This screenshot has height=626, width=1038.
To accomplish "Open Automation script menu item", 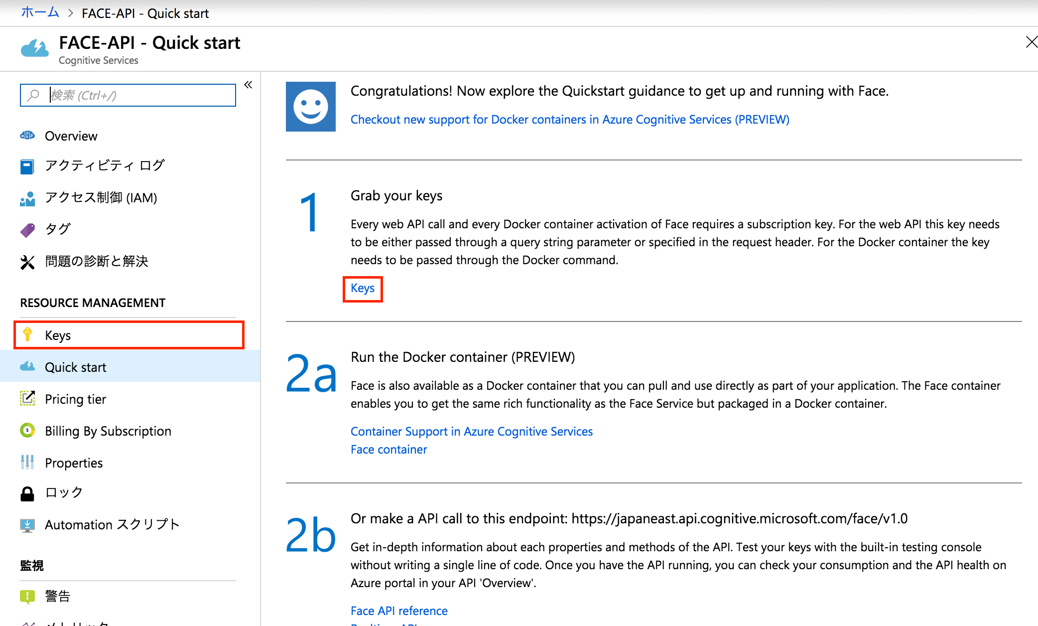I will (x=112, y=524).
